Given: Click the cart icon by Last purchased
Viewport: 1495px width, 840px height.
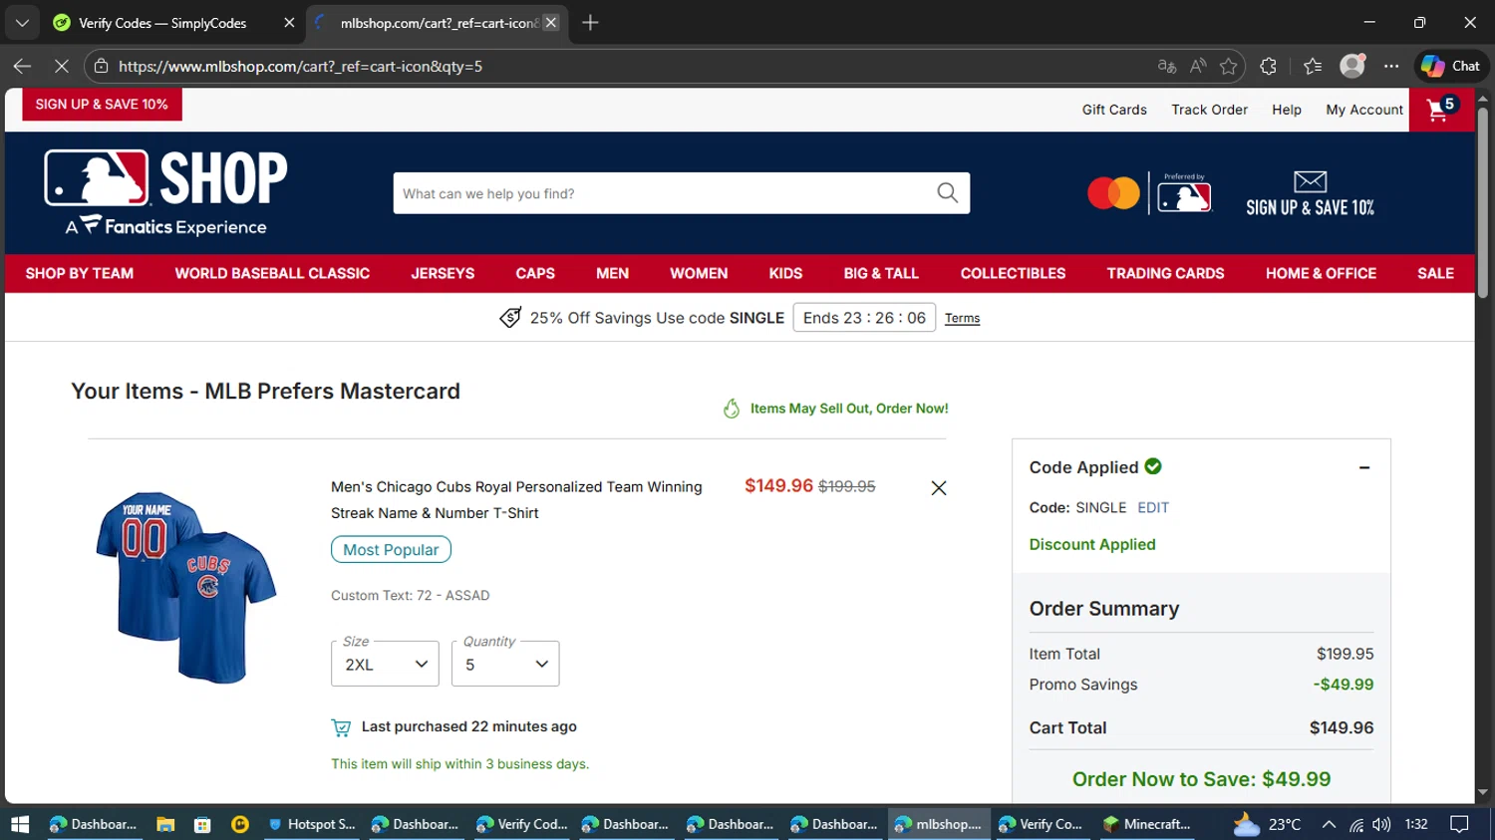Looking at the screenshot, I should 341,727.
